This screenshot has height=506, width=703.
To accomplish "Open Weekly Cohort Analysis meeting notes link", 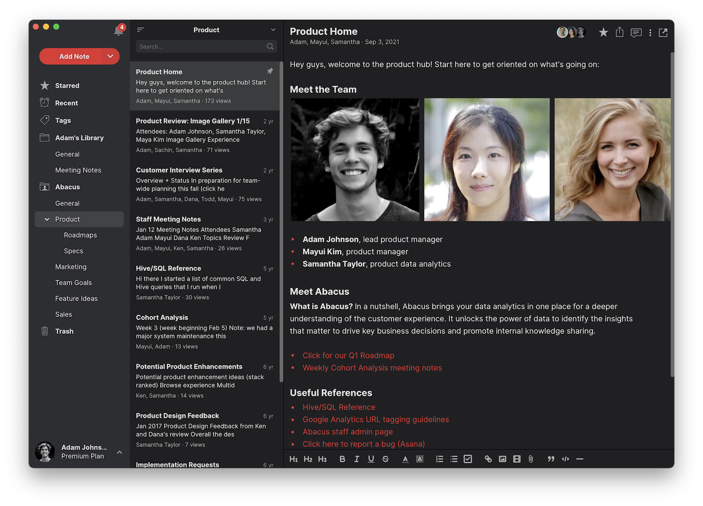I will 372,368.
